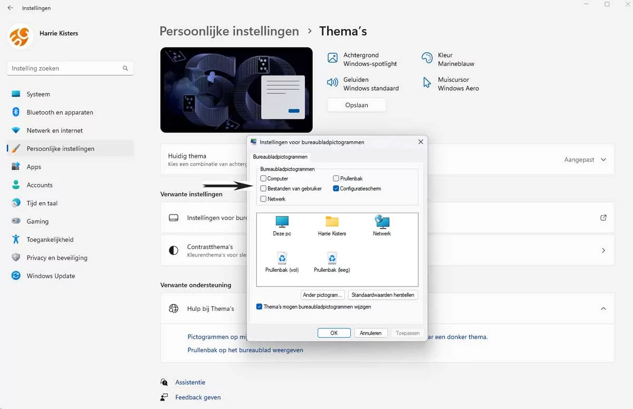This screenshot has width=633, height=409.
Task: Click Windows-spotlight under Achtergrond
Action: [x=370, y=64]
